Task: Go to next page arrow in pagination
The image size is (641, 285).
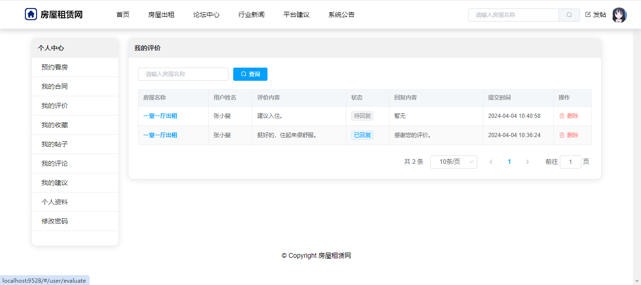Action: click(527, 162)
